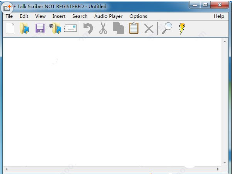Save document with floppy disk icon

[x=40, y=28]
